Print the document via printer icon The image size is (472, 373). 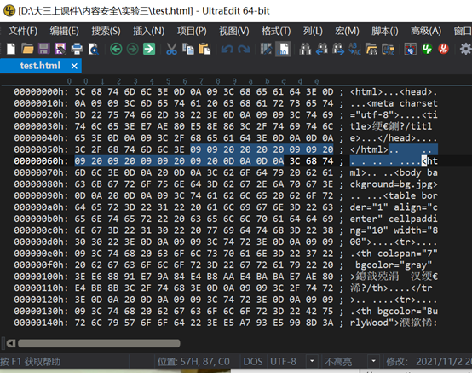coord(77,49)
